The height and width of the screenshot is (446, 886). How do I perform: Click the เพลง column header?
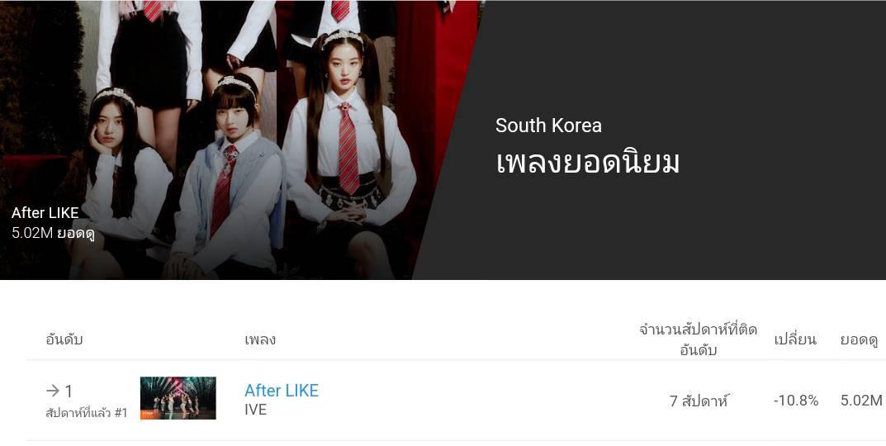(x=260, y=339)
